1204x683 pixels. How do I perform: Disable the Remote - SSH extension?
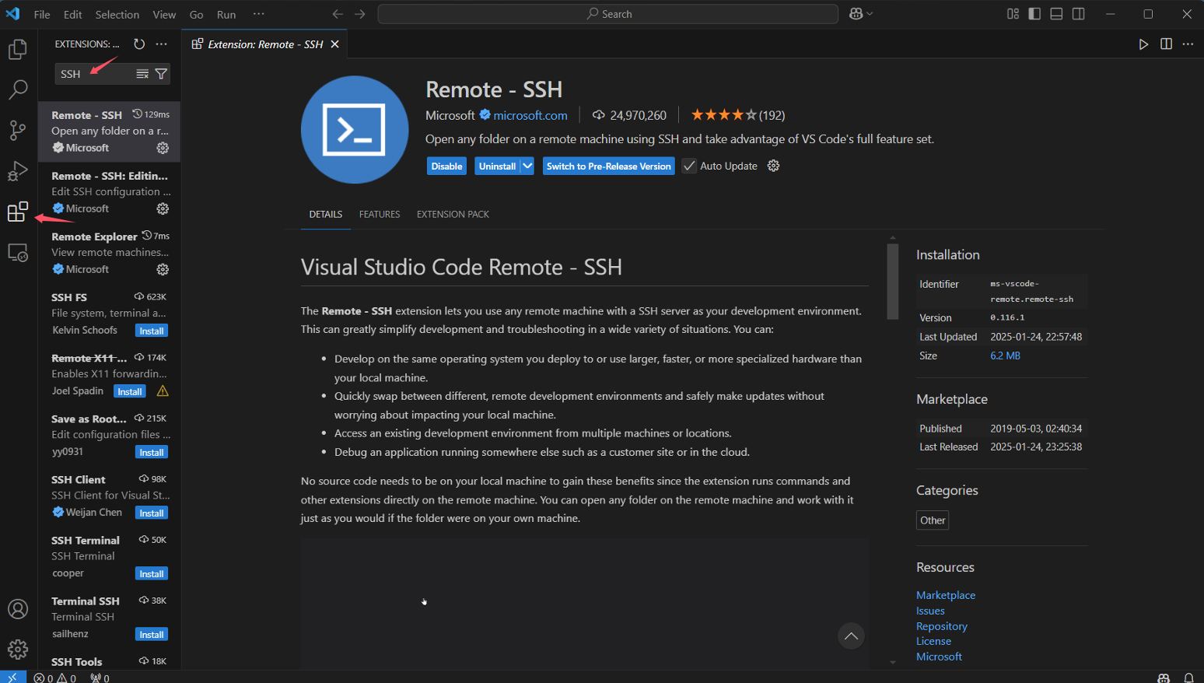446,166
